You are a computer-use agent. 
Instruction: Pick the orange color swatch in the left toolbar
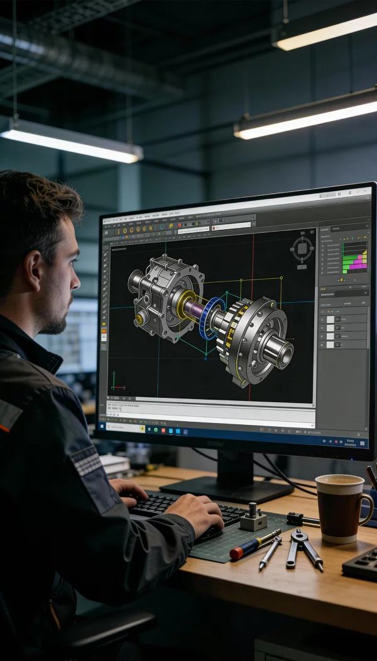[104, 330]
